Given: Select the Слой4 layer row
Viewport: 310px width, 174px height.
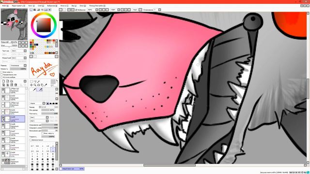Looking at the screenshot, I should (13, 154).
